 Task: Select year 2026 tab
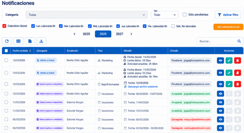[103, 34]
